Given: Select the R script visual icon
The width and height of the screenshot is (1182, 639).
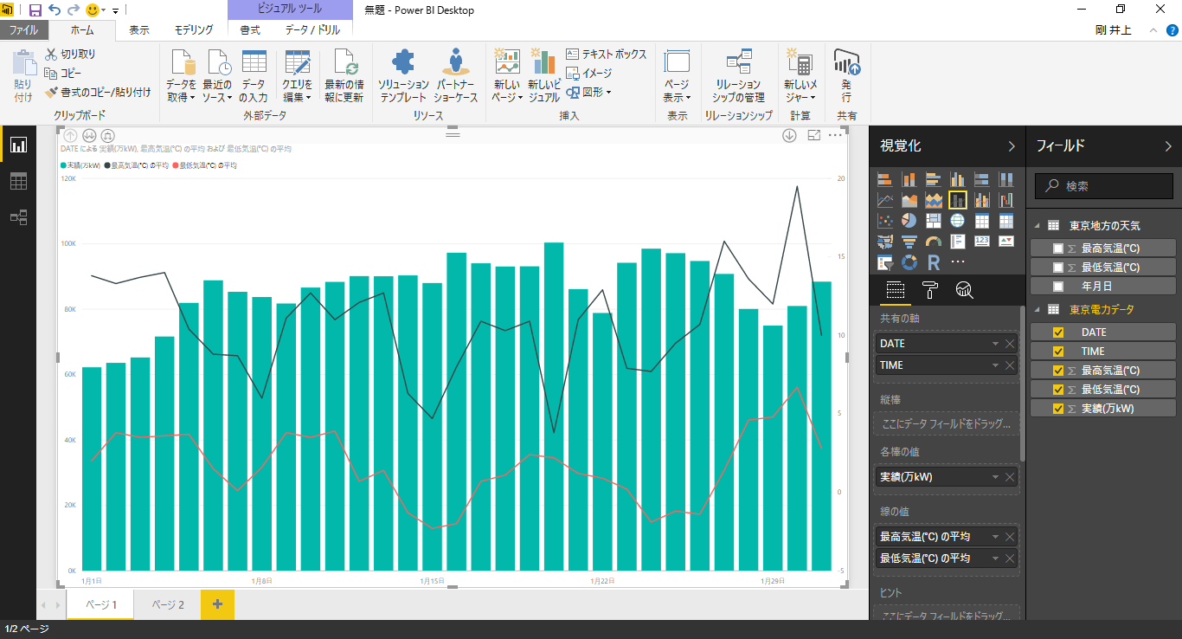Looking at the screenshot, I should click(x=934, y=261).
